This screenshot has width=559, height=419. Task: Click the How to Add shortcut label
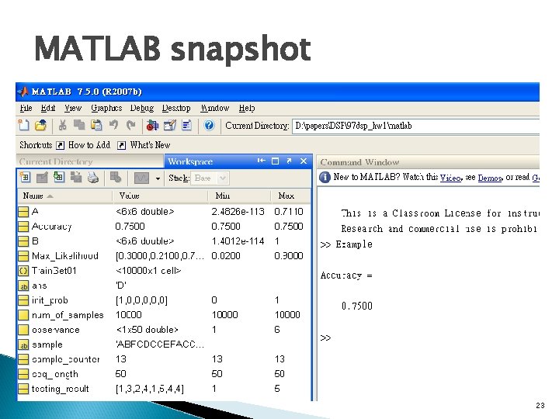(x=89, y=145)
